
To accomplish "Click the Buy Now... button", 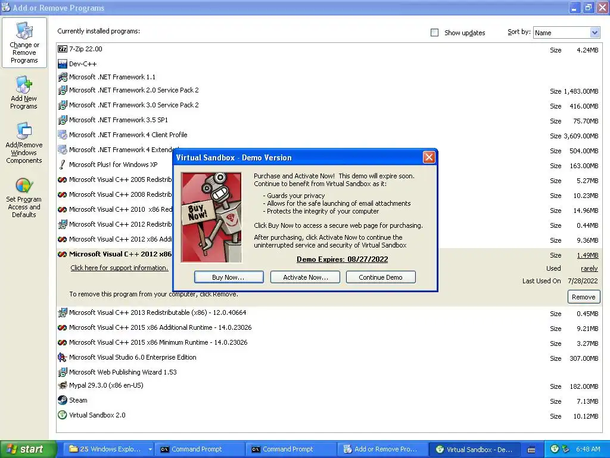I will tap(229, 277).
